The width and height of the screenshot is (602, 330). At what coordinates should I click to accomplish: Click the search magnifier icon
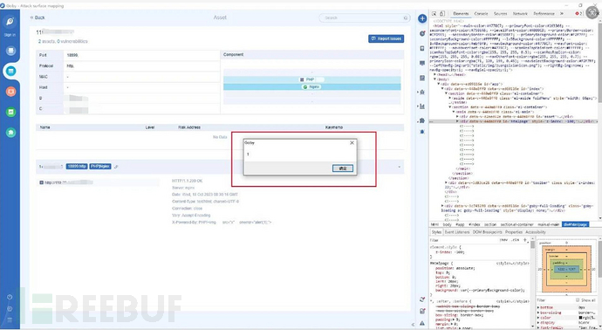(x=406, y=18)
